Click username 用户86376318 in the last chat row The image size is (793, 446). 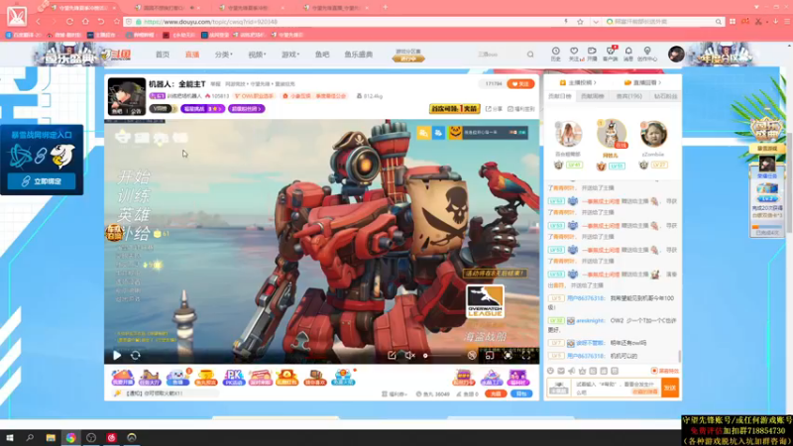pyautogui.click(x=586, y=356)
